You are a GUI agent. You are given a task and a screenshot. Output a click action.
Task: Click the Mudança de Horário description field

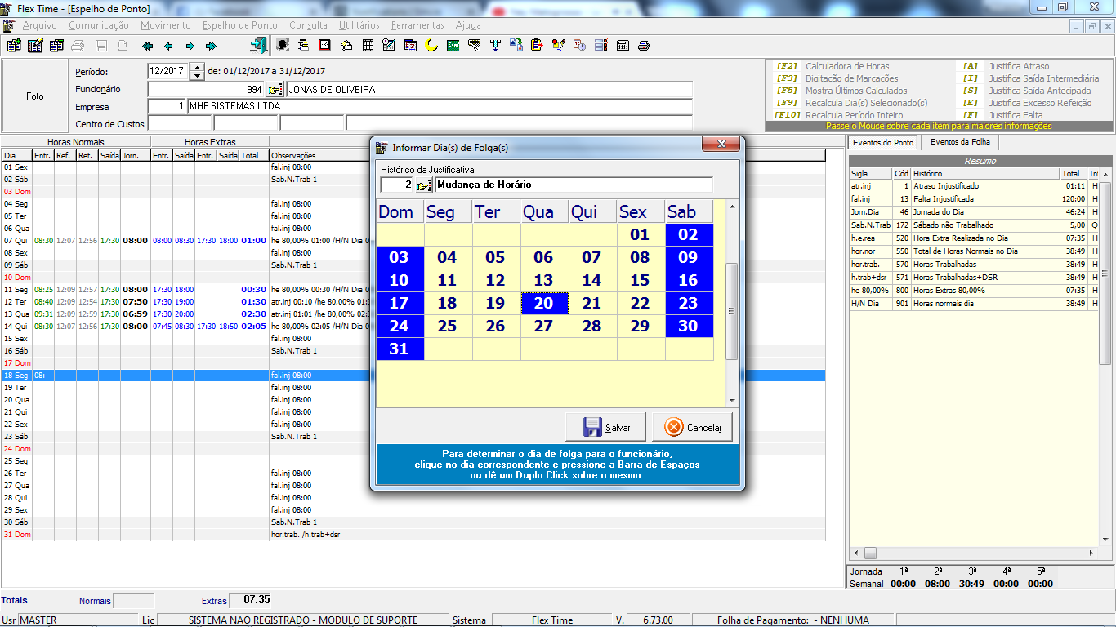pos(574,185)
